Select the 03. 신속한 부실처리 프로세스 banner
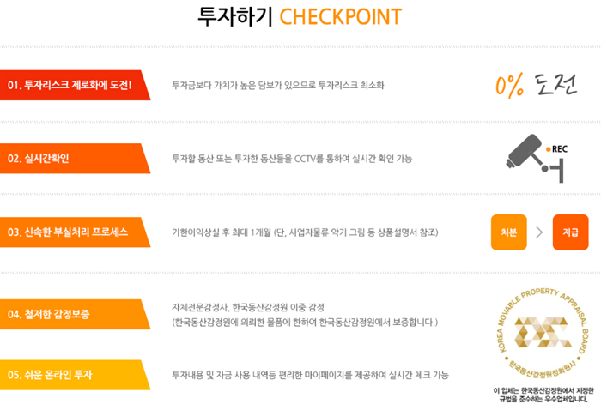This screenshot has height=410, width=601. point(76,232)
